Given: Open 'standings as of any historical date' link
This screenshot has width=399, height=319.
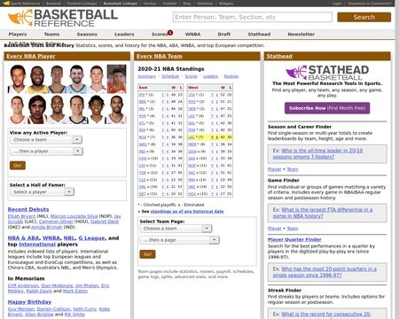Looking at the screenshot, I should pyautogui.click(x=187, y=212).
